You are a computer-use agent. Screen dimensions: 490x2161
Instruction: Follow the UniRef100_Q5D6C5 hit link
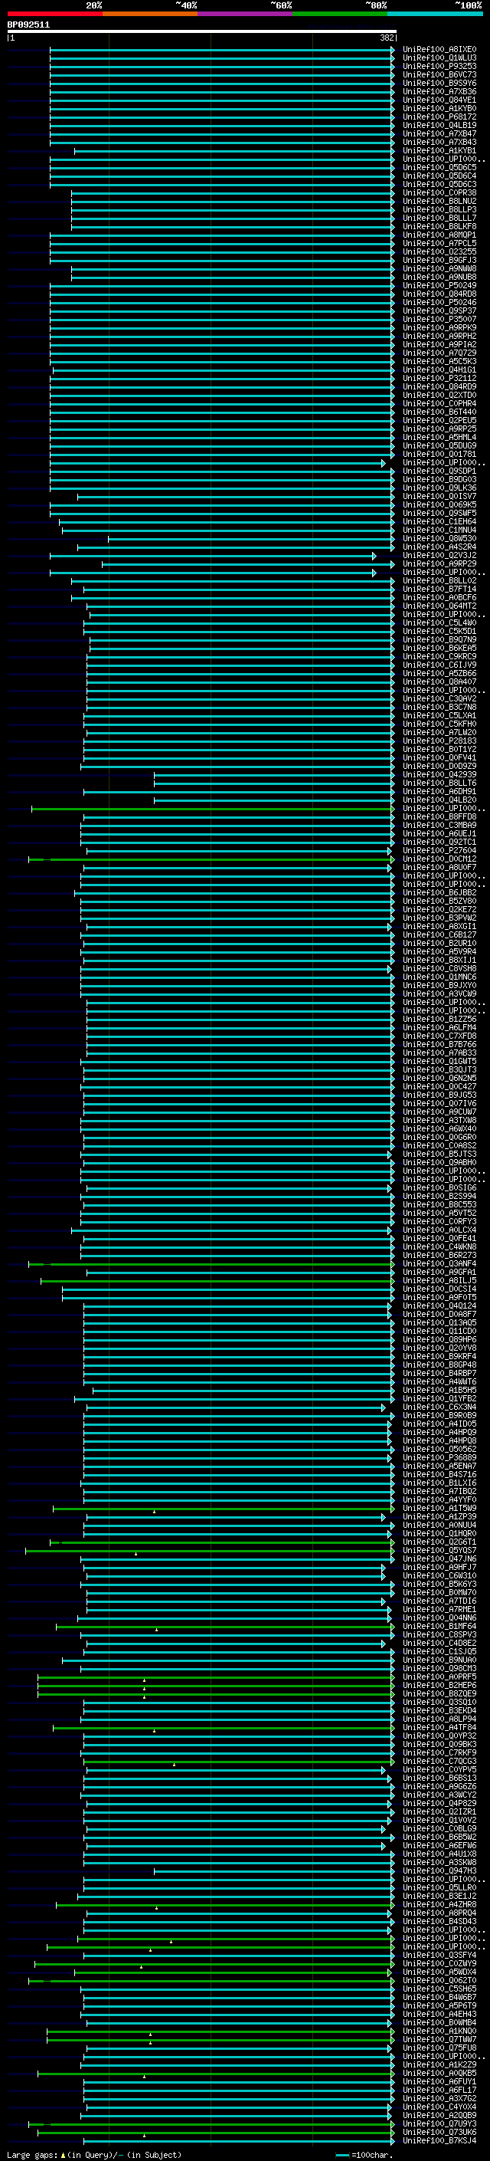coord(439,168)
